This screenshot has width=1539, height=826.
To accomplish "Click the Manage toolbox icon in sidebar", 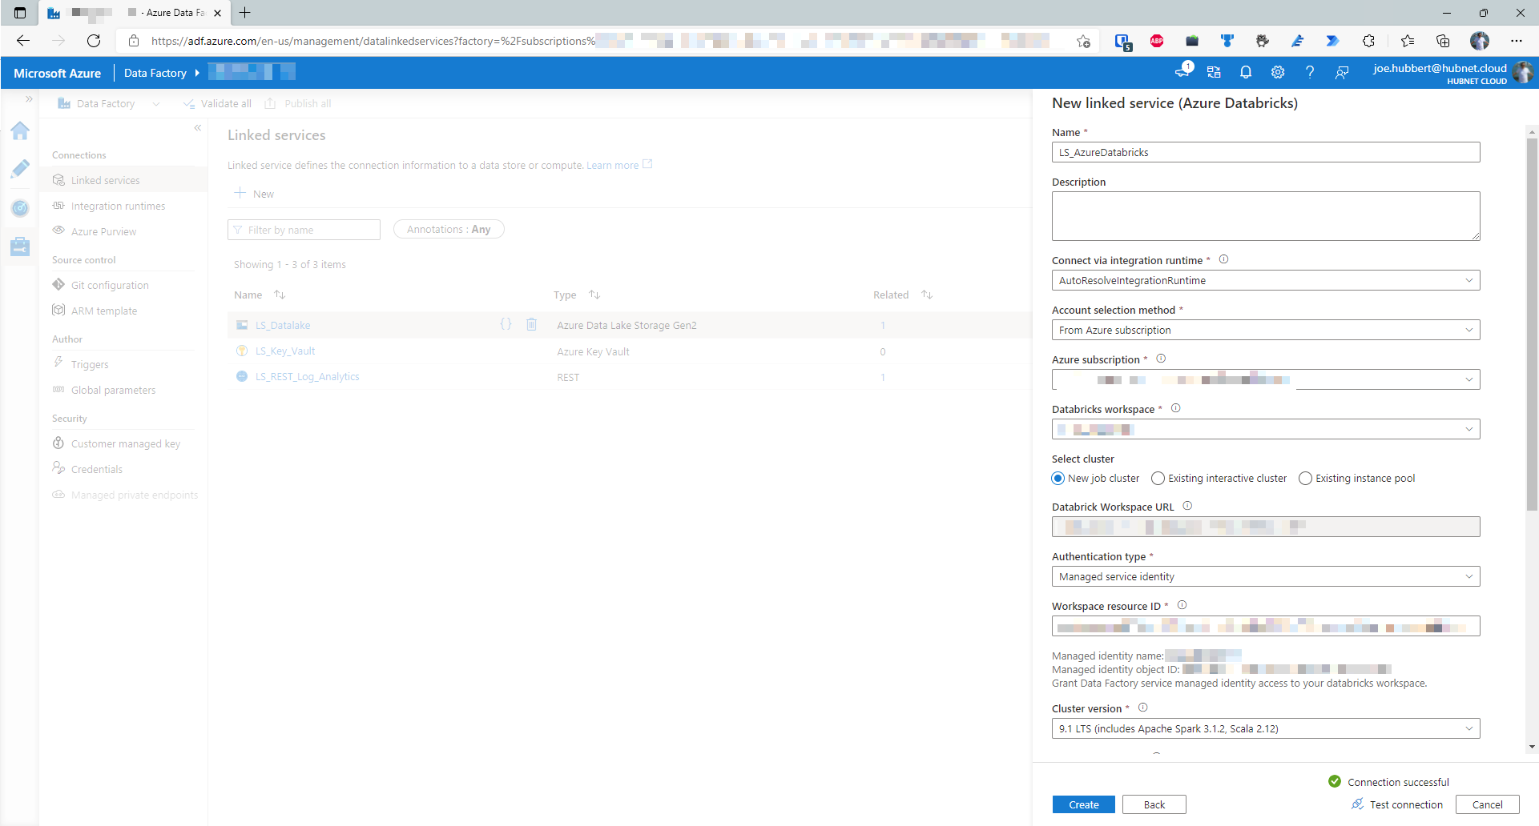I will pyautogui.click(x=20, y=246).
